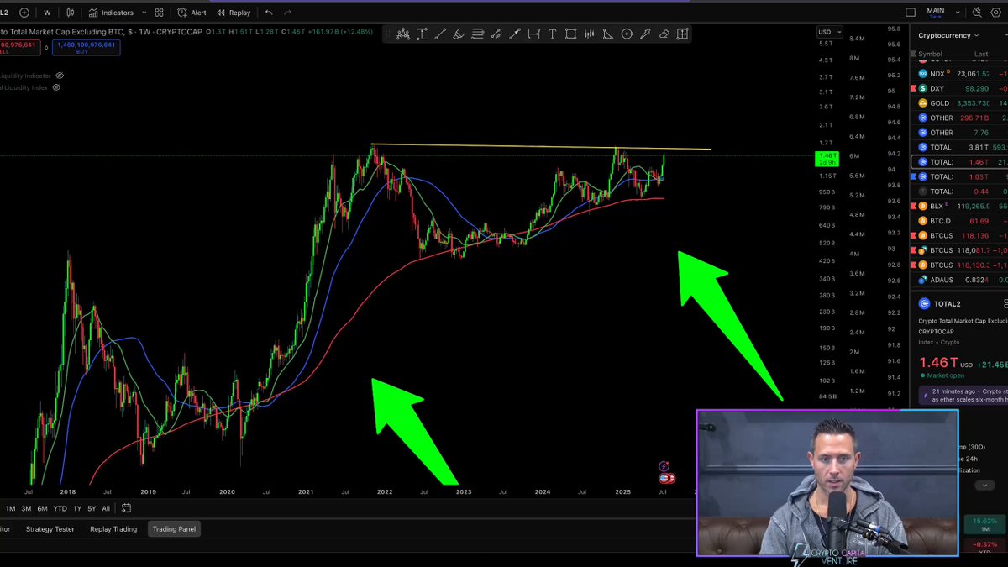The height and width of the screenshot is (567, 1008).
Task: Redo the last chart action
Action: coord(288,13)
